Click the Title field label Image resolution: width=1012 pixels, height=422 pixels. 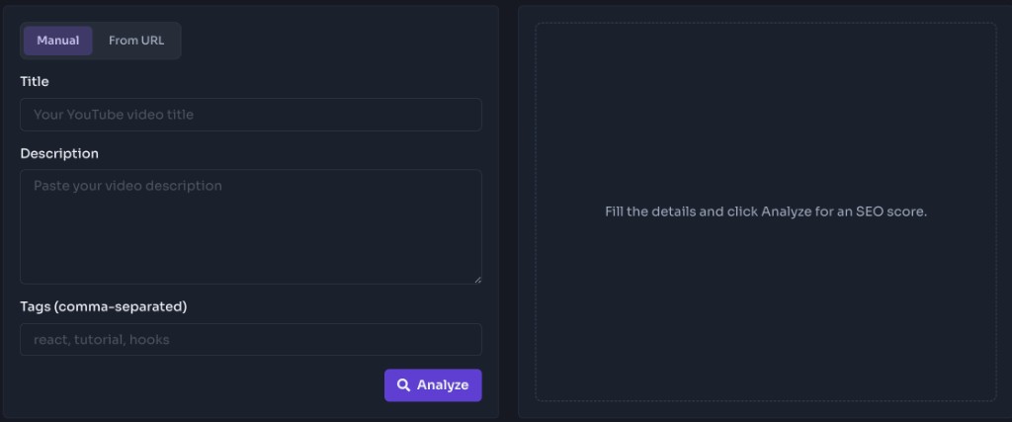(35, 81)
